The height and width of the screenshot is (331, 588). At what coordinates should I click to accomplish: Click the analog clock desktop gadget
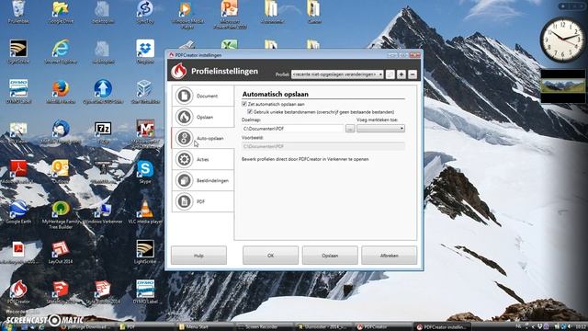coord(562,40)
